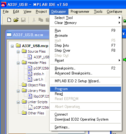Select Step Into in the menu
This screenshot has width=126, height=134.
[86, 45]
